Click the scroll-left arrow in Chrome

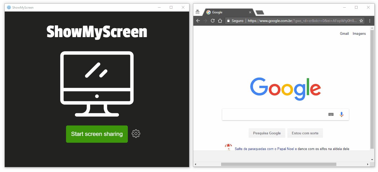point(196,164)
